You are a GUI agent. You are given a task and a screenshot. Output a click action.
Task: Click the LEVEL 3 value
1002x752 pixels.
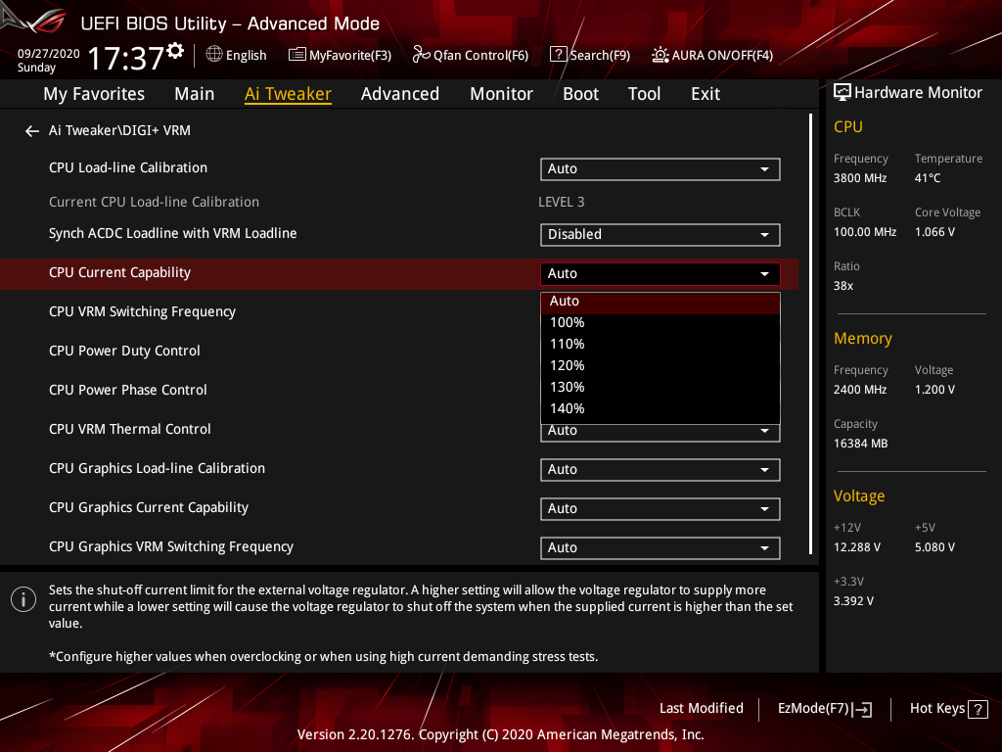[561, 202]
